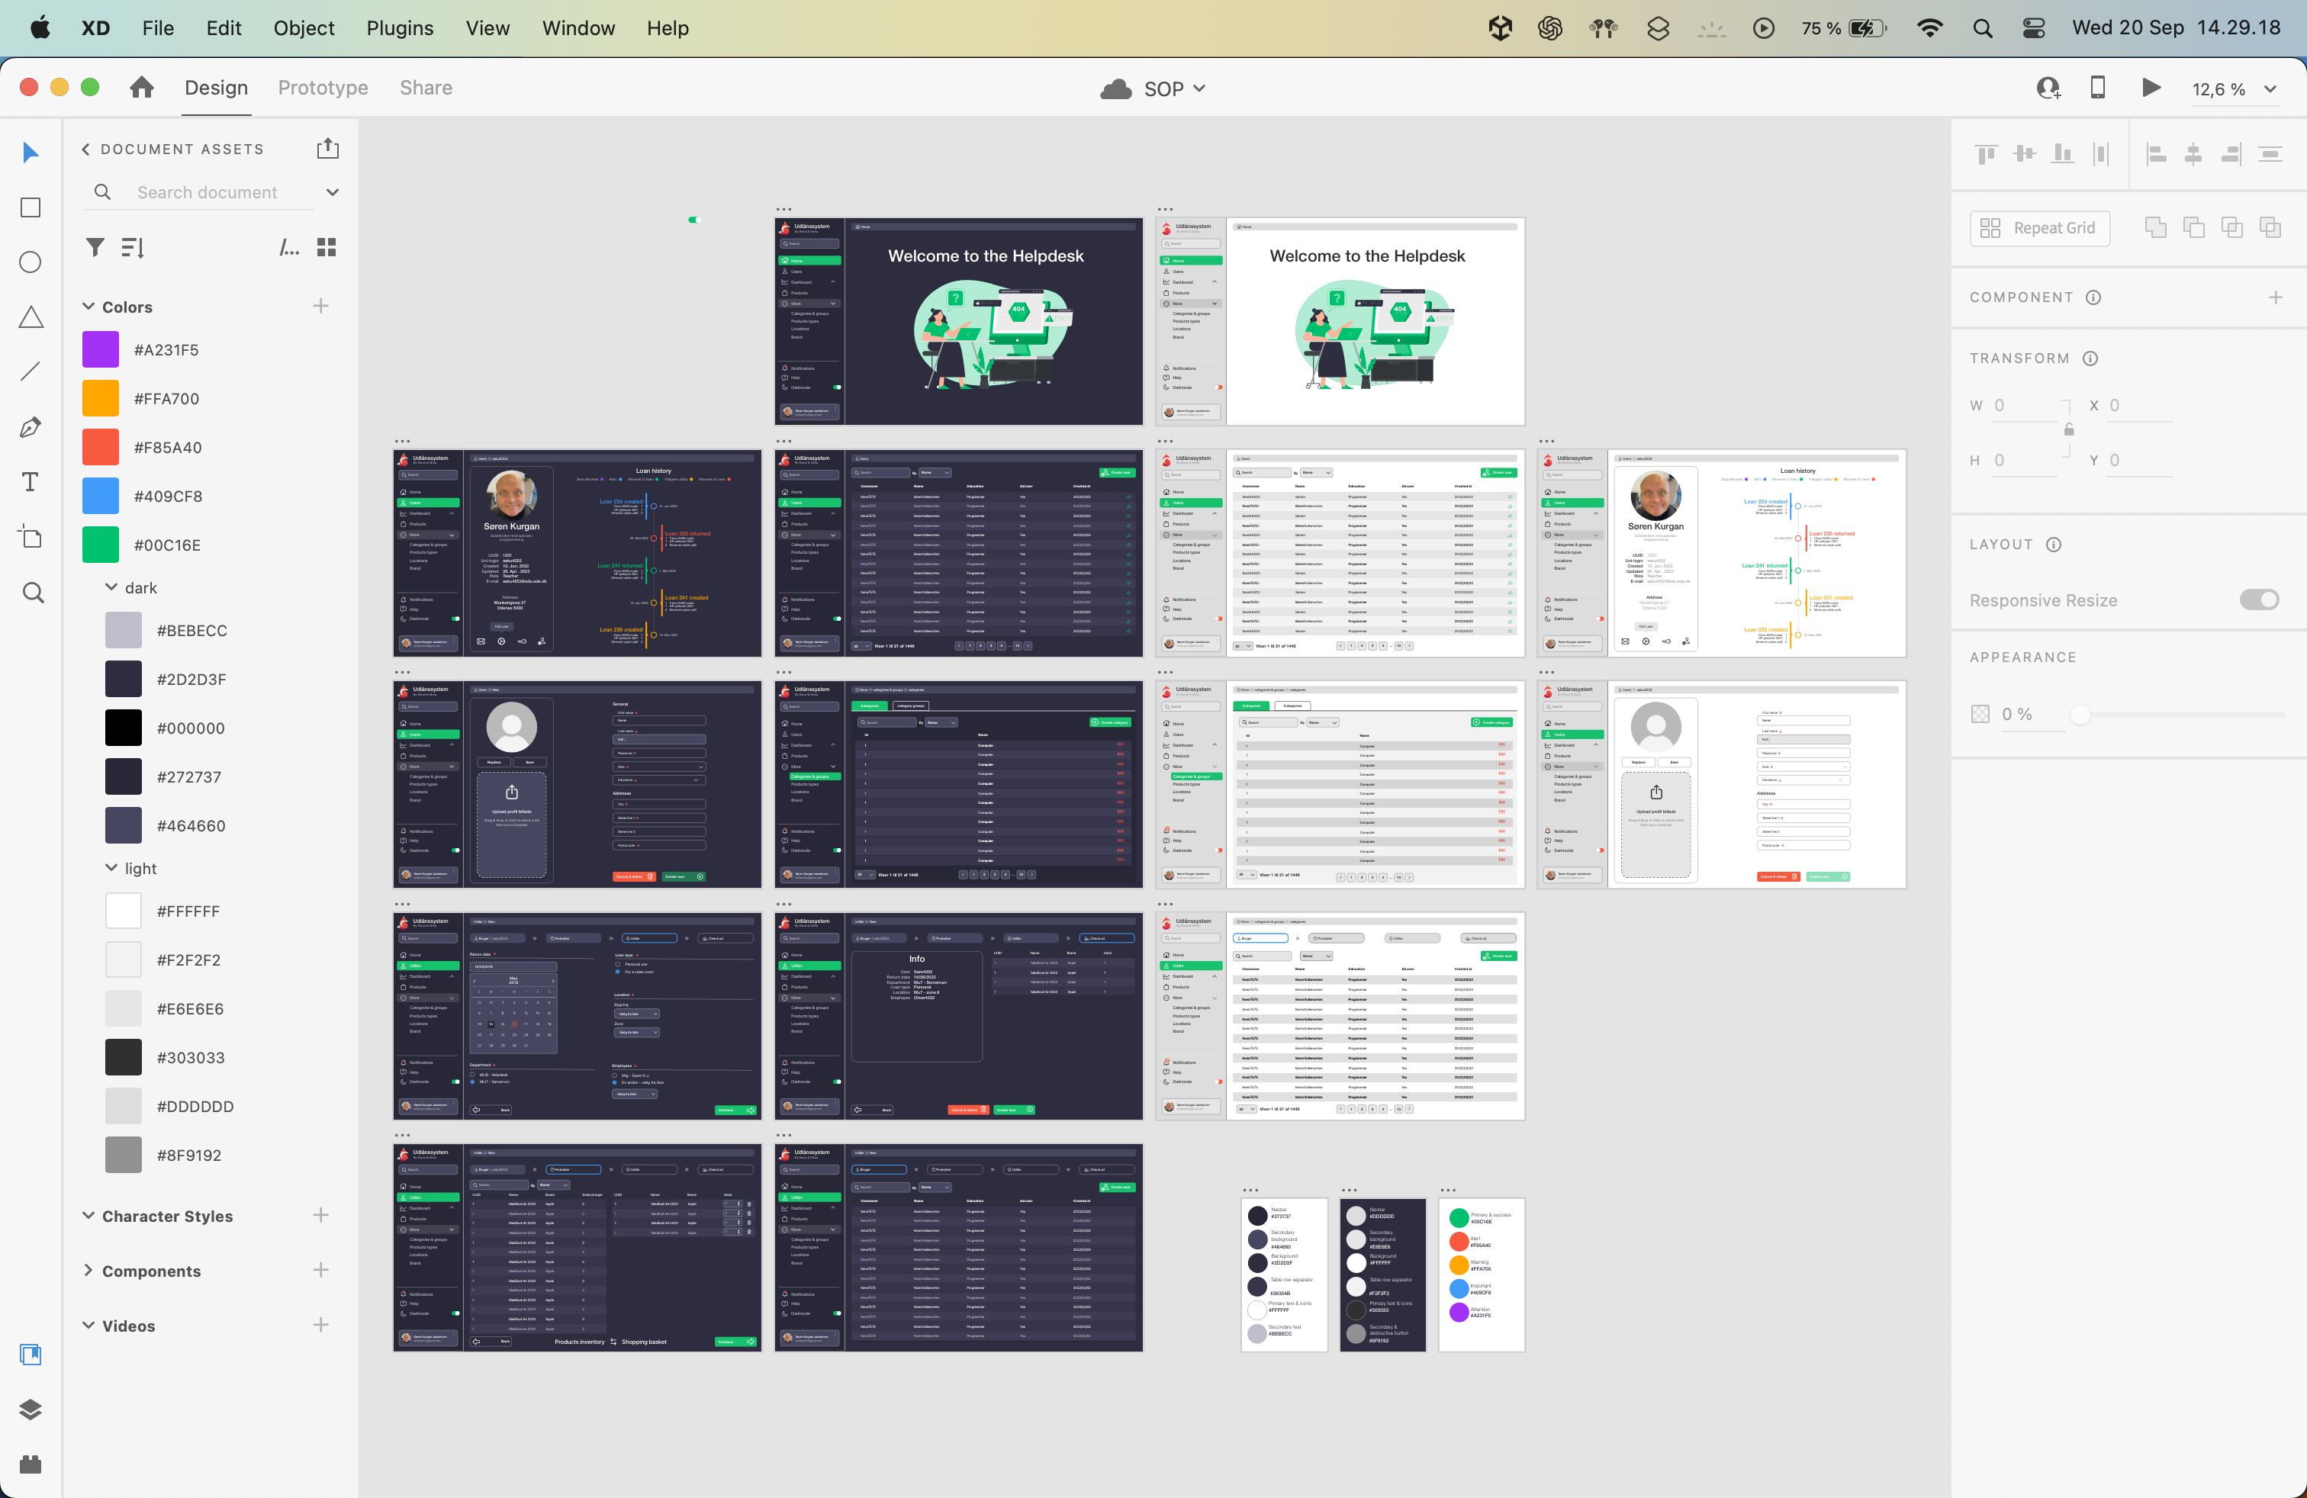Open the Libraries panel icon
Screen dimensions: 2307x1498
pyautogui.click(x=31, y=1355)
